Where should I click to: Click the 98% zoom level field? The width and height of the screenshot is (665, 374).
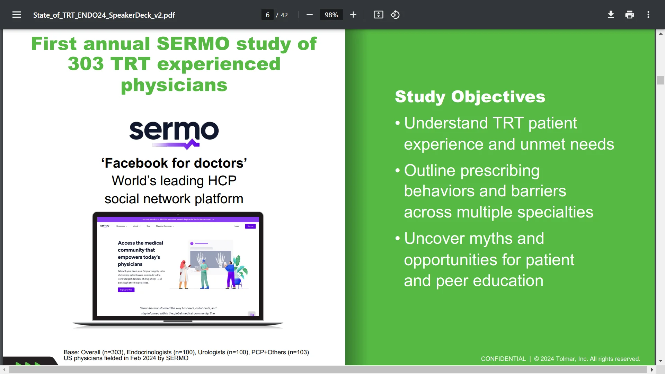click(x=331, y=15)
